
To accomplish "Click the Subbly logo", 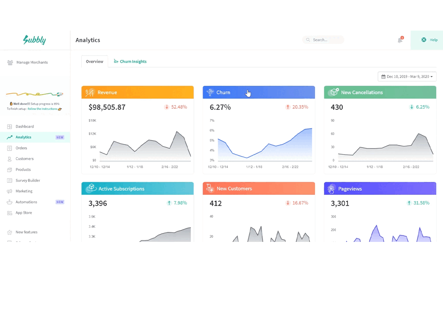I will tap(35, 40).
